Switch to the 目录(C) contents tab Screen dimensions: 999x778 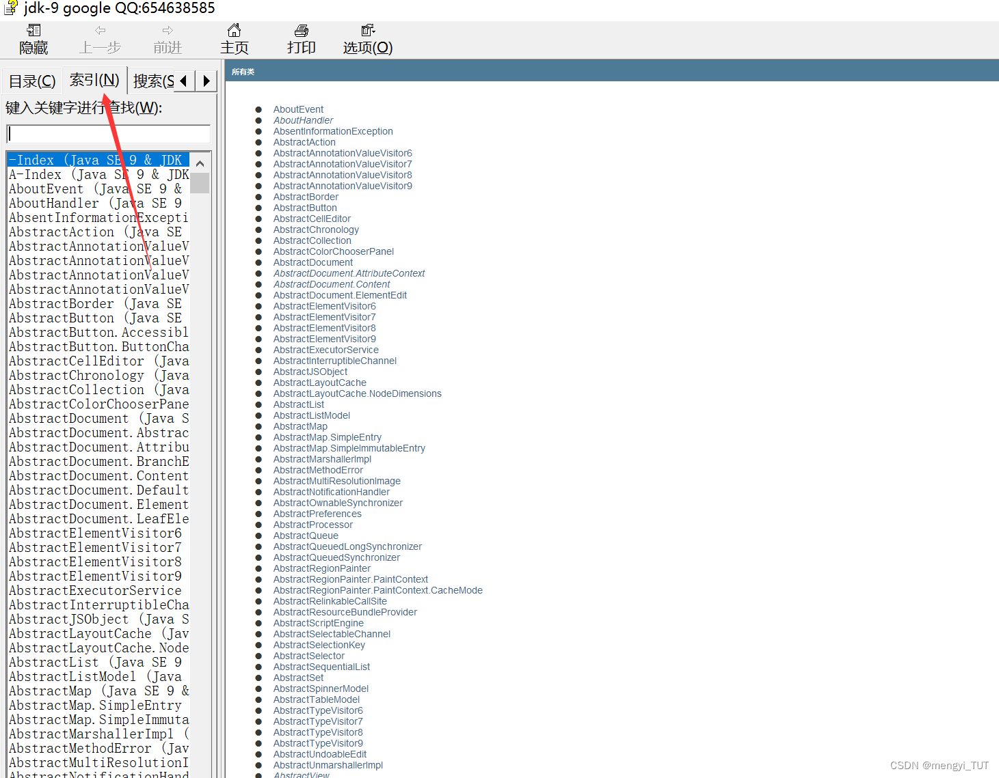tap(32, 81)
